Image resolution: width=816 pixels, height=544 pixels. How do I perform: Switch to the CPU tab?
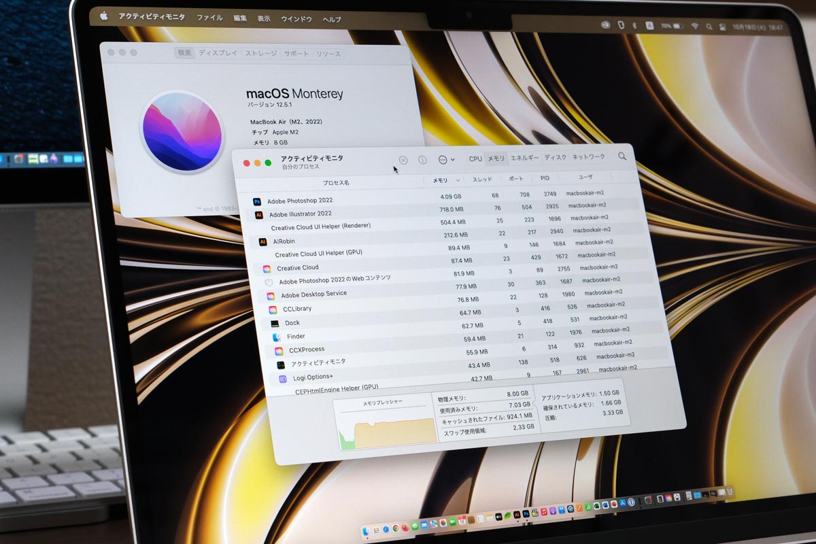(475, 158)
